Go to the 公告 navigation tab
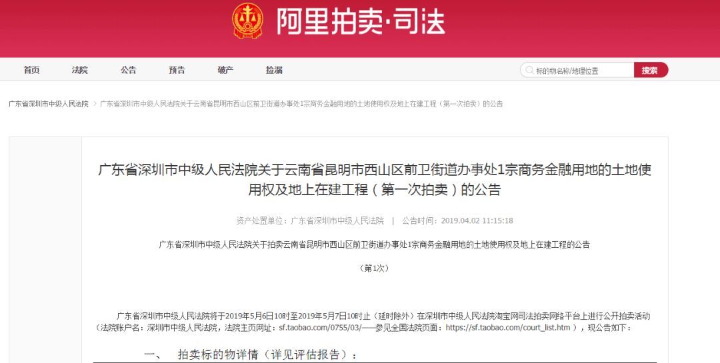The height and width of the screenshot is (363, 720). 129,70
